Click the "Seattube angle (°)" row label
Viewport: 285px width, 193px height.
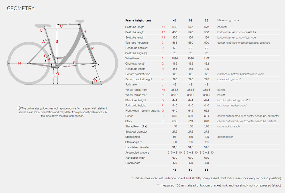coord(136,53)
